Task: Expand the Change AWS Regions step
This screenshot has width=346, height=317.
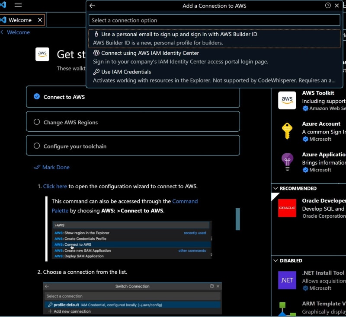Action: 133,122
